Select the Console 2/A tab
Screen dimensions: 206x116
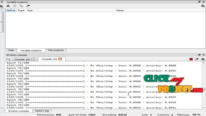click(x=49, y=59)
